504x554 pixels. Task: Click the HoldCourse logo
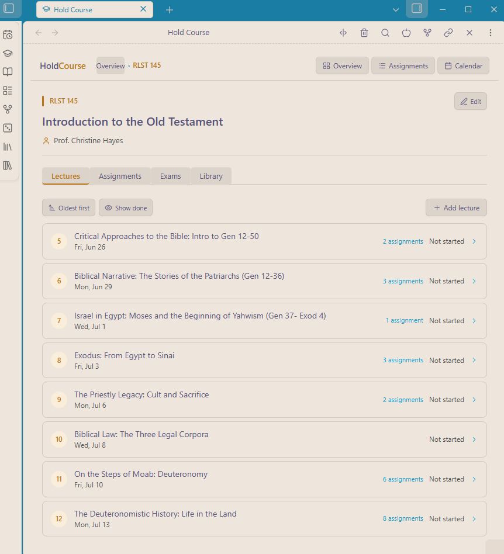coord(63,65)
